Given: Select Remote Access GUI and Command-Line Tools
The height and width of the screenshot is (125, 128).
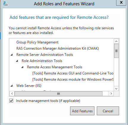Looking at the screenshot, I should (x=73, y=73).
